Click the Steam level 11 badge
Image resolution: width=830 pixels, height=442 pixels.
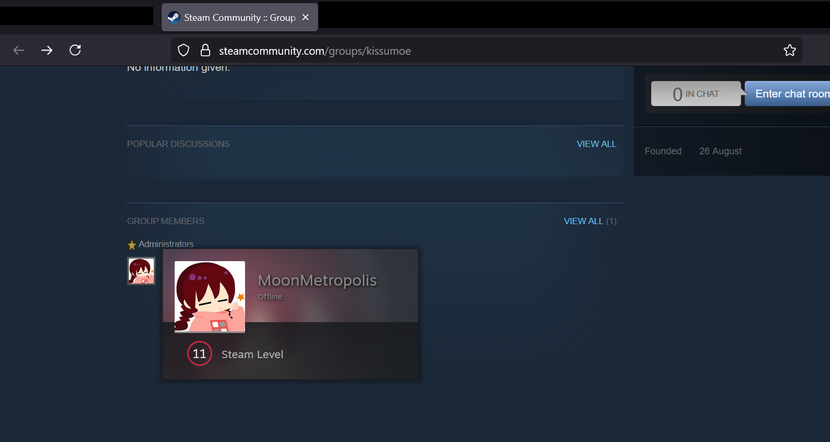click(x=199, y=354)
